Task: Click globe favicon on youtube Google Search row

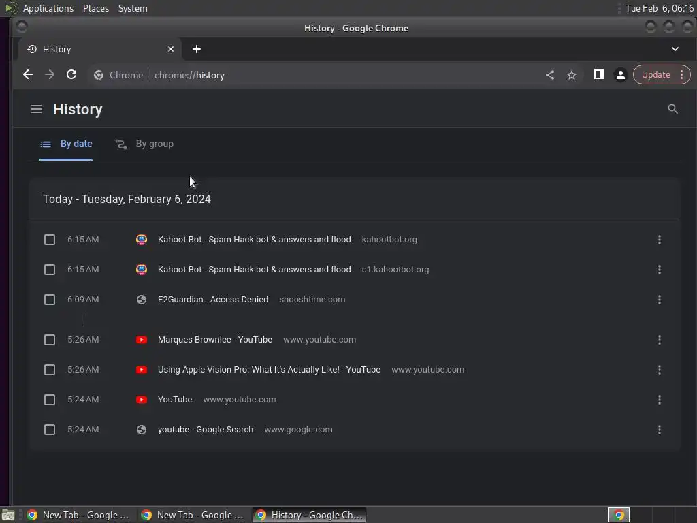Action: coord(142,430)
